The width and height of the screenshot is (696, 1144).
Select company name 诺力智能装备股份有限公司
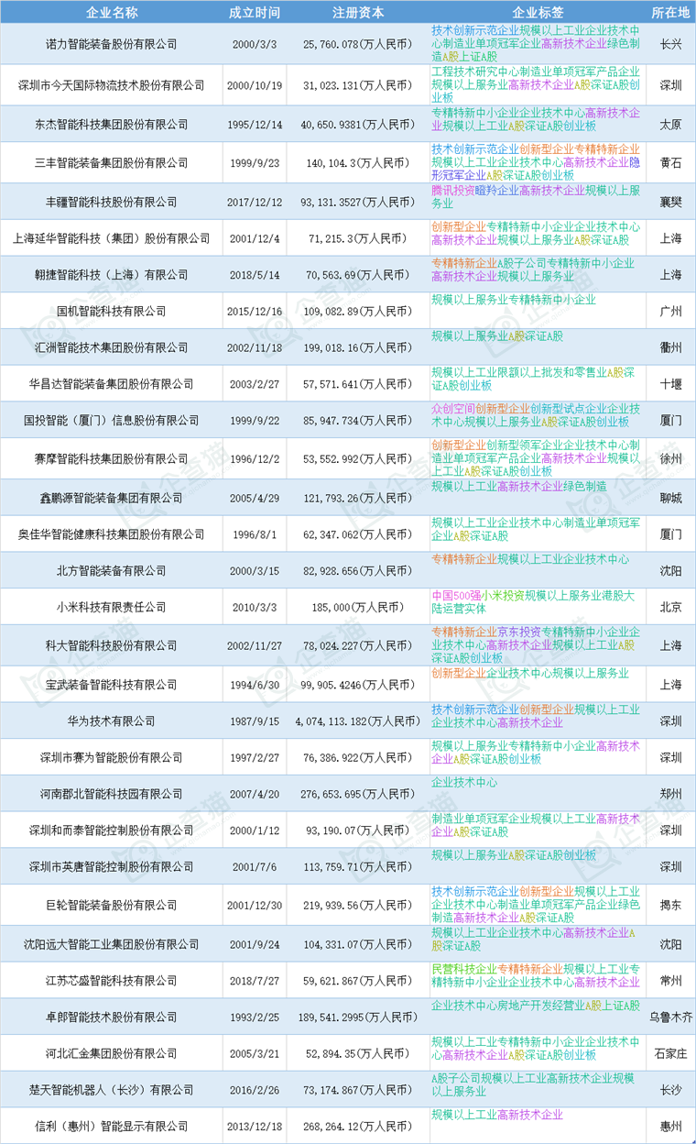tap(112, 44)
